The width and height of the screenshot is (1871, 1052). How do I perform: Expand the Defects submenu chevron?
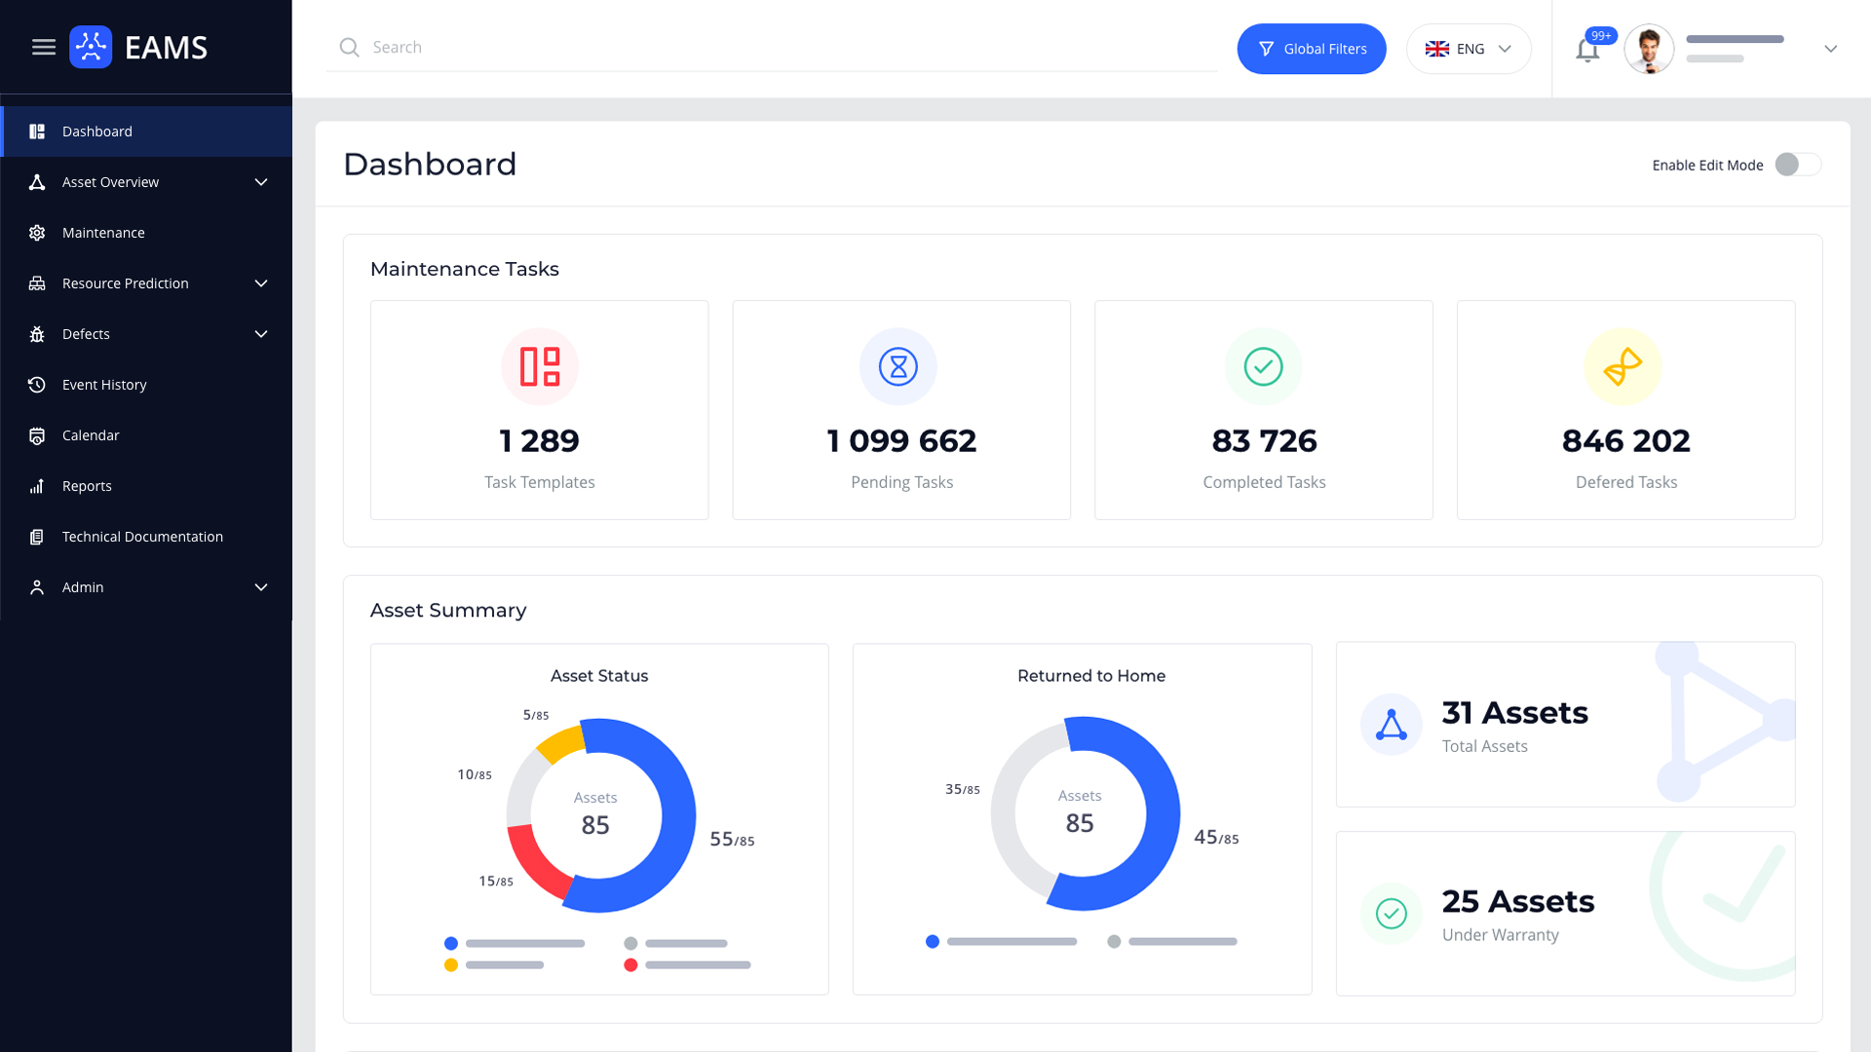pos(261,334)
